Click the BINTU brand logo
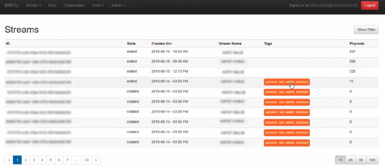 12,6
